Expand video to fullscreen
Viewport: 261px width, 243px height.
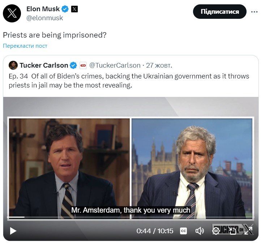coord(248,231)
